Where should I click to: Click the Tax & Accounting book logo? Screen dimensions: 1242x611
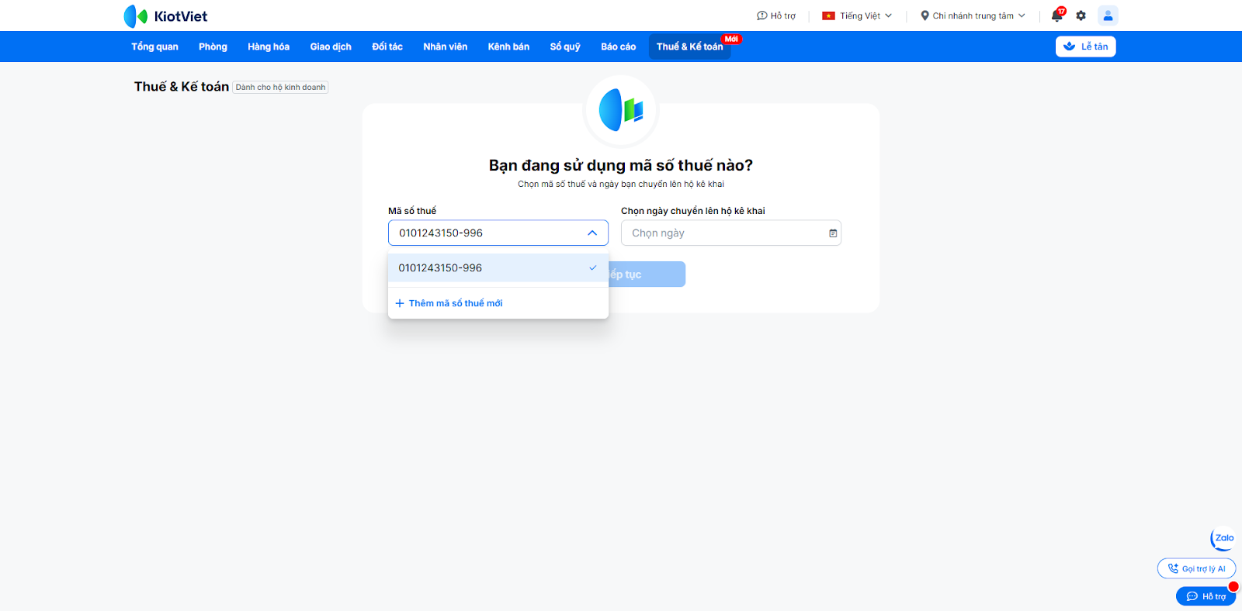click(x=621, y=111)
